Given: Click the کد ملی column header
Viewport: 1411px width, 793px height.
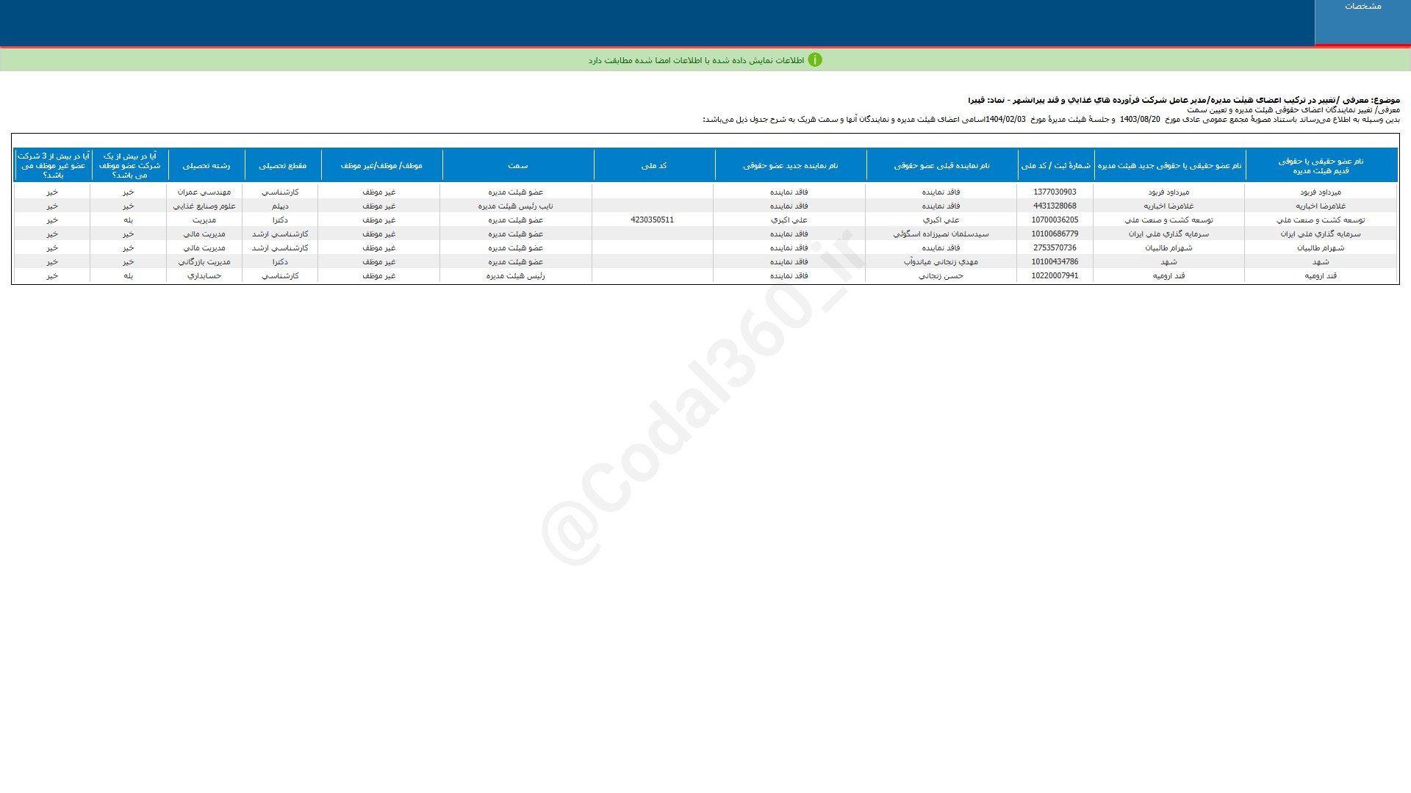Looking at the screenshot, I should [x=653, y=166].
